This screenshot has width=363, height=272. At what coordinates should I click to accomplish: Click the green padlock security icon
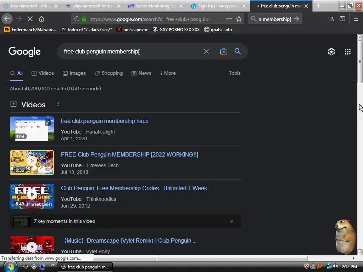click(x=84, y=19)
